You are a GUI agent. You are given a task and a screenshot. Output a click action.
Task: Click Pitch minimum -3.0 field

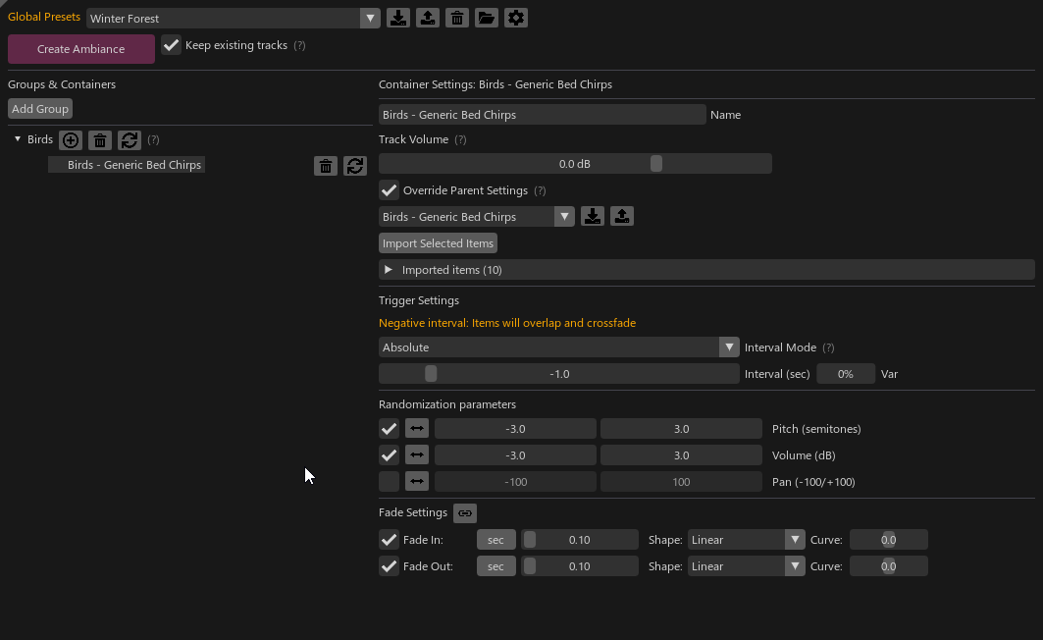(x=515, y=428)
